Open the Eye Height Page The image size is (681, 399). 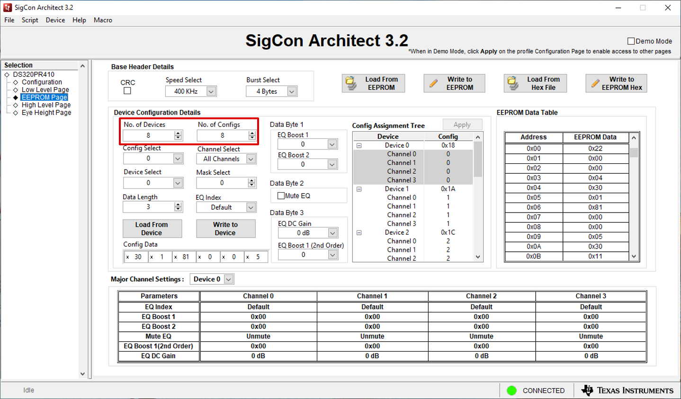click(x=46, y=112)
